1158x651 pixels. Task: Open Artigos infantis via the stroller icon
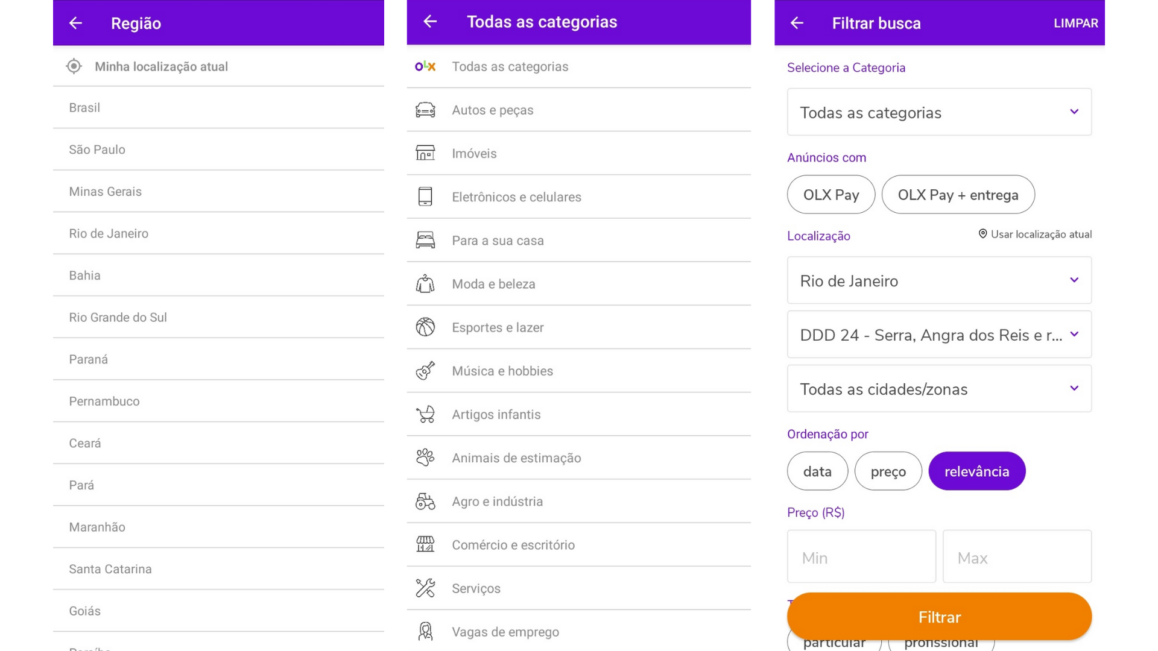(x=425, y=414)
